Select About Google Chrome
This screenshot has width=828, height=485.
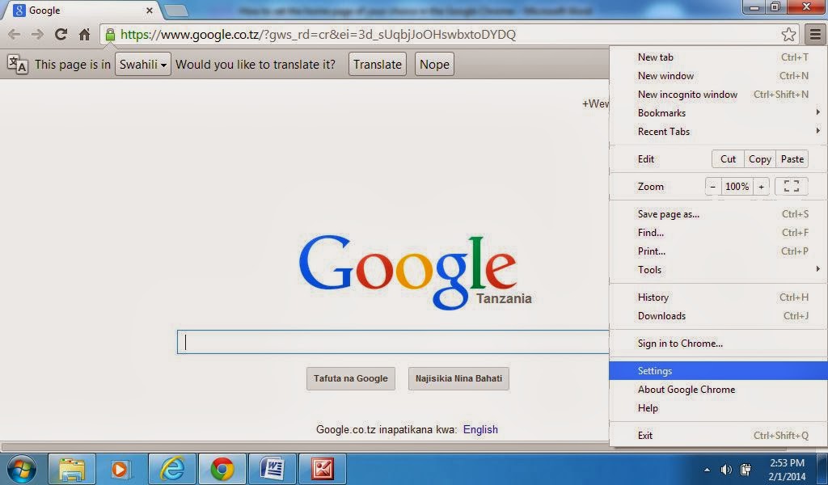click(x=718, y=390)
